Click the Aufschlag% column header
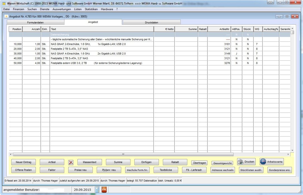 [271, 29]
